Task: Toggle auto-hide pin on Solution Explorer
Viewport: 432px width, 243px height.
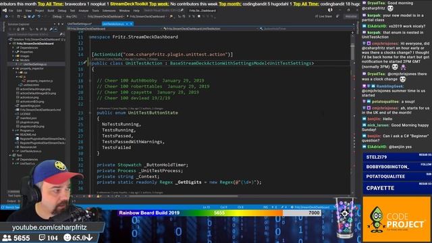Action: [x=59, y=24]
